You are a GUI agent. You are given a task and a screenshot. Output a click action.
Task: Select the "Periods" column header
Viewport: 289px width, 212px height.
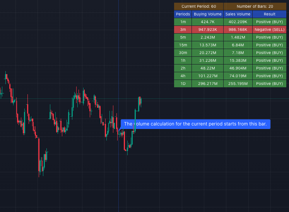point(183,14)
